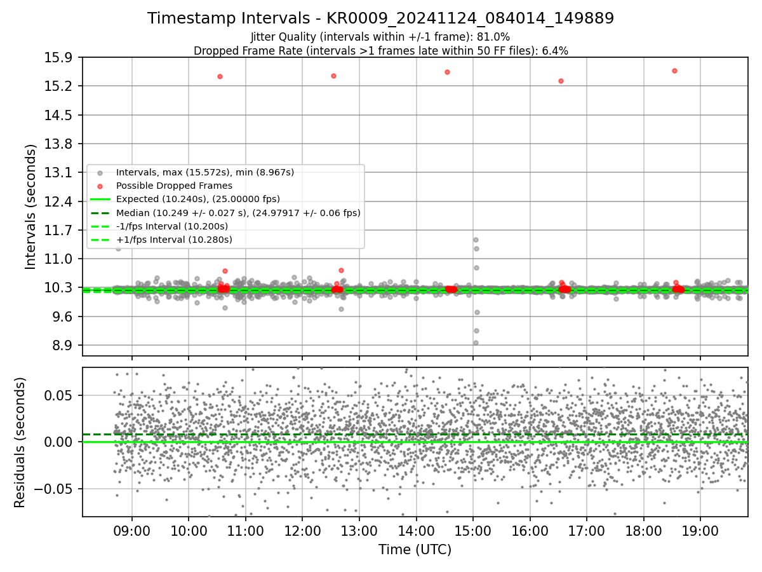Viewport: 762px width, 572px height.
Task: Select legend entry 'Possible Dropped Frames'
Action: point(174,186)
